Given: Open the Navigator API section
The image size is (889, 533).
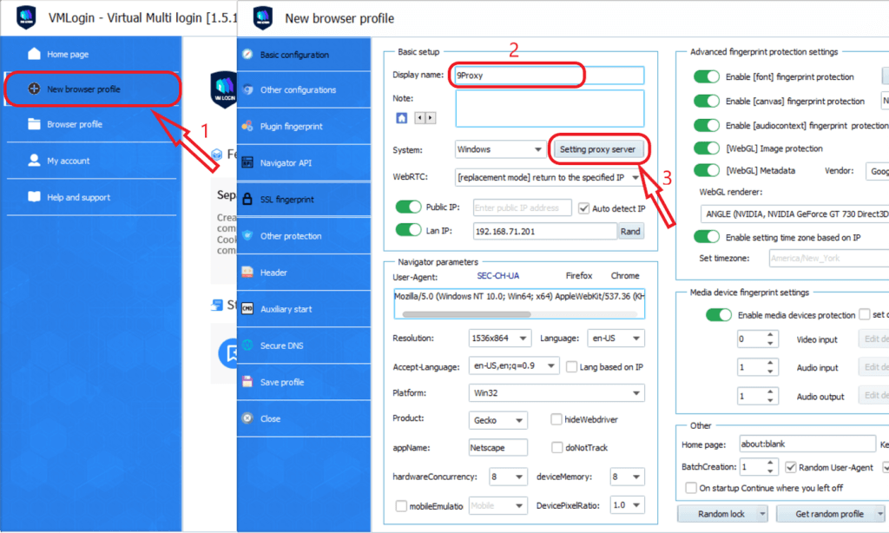Looking at the screenshot, I should (x=304, y=162).
